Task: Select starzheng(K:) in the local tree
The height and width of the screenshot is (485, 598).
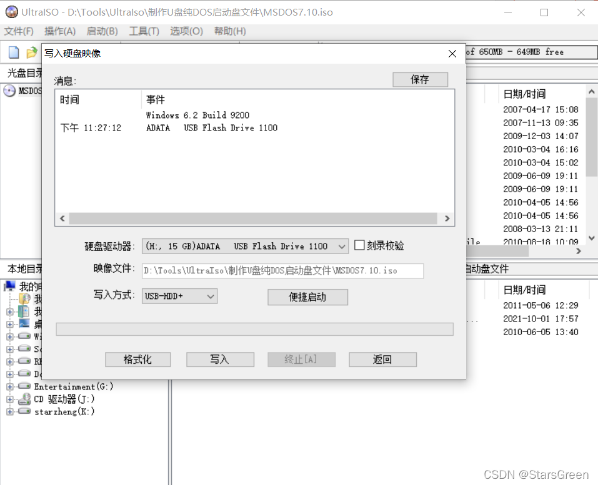Action: point(64,411)
